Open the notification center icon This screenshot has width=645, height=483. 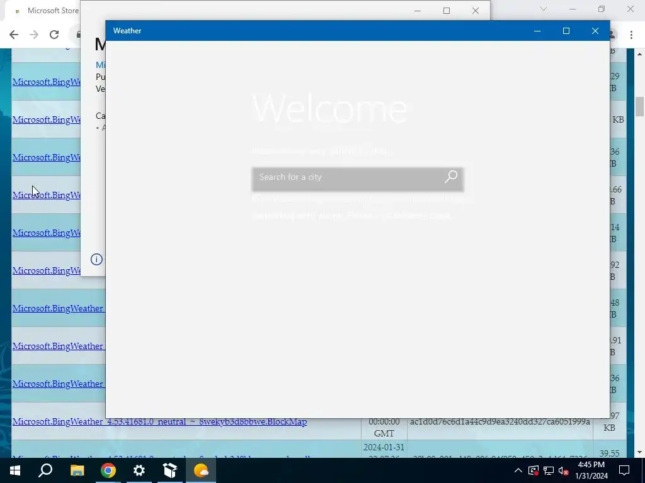pos(624,470)
